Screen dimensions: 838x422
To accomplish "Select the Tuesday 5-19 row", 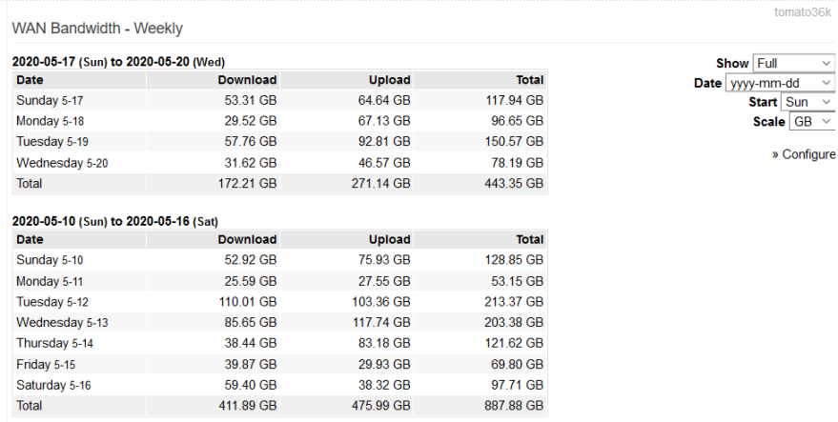I will 279,142.
